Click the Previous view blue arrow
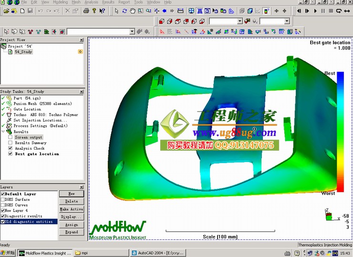 [165, 11]
